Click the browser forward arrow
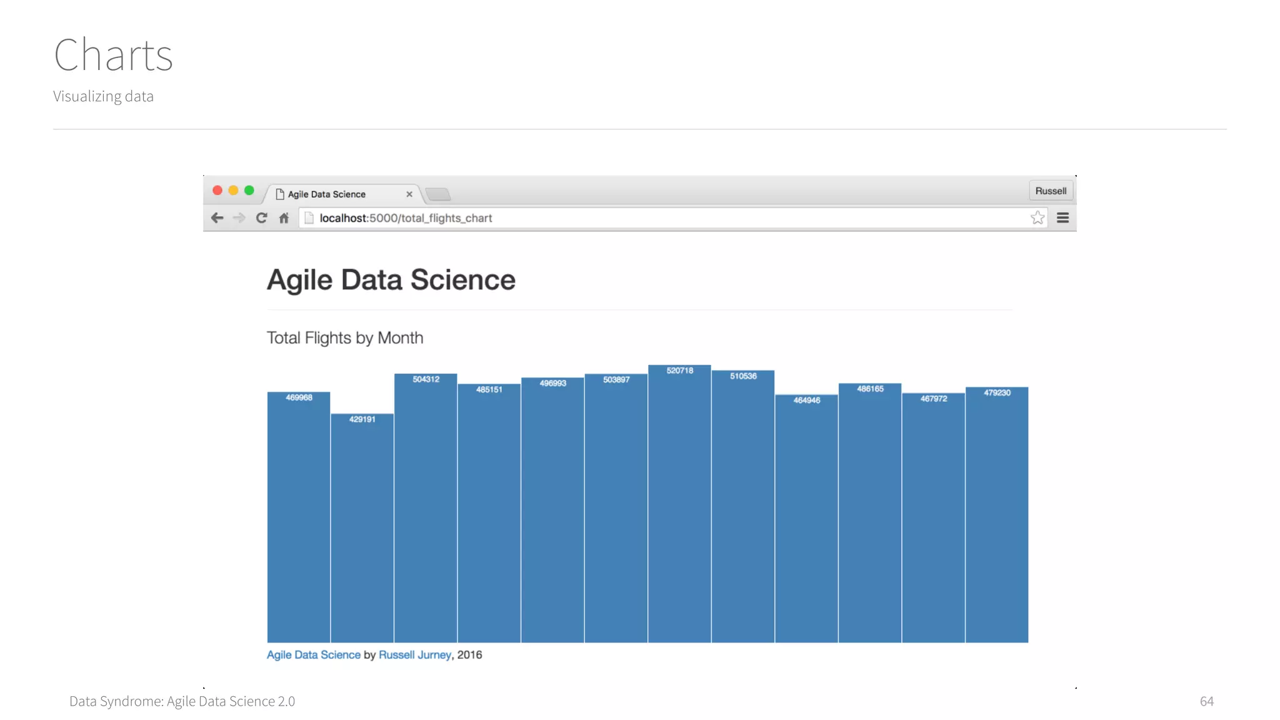Screen dimensions: 1280x720 coord(239,218)
